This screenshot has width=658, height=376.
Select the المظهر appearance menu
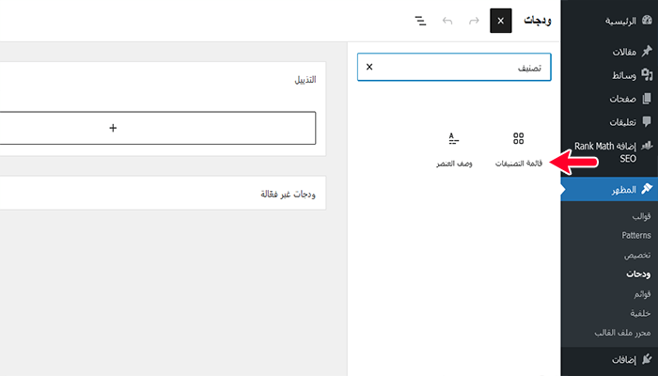609,189
